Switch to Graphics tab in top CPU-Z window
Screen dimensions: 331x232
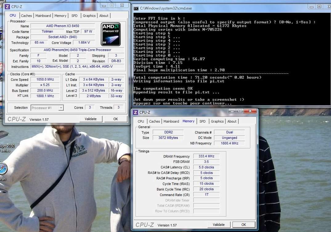click(x=89, y=16)
